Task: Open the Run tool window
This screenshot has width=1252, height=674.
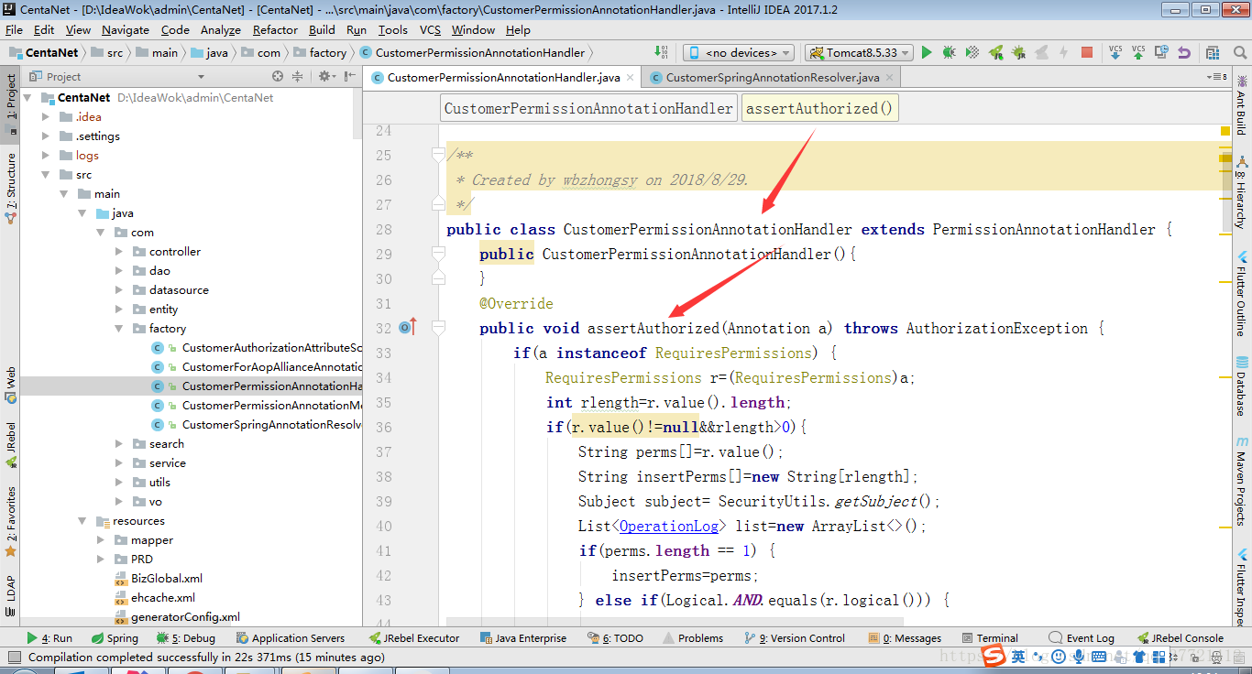Action: [50, 638]
